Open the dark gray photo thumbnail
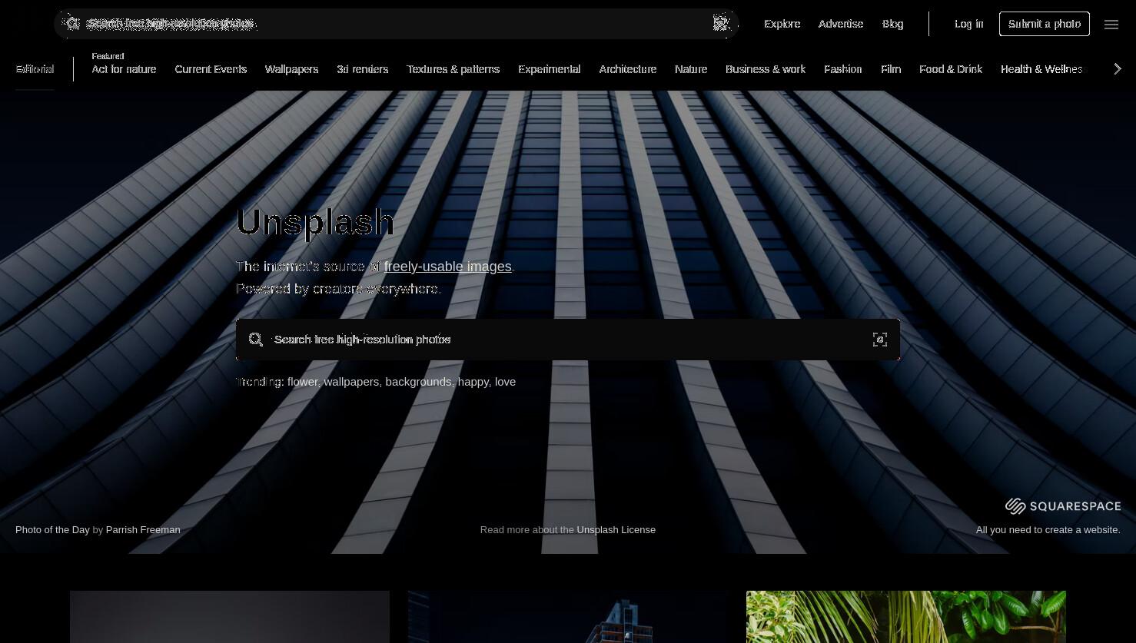 (230, 617)
